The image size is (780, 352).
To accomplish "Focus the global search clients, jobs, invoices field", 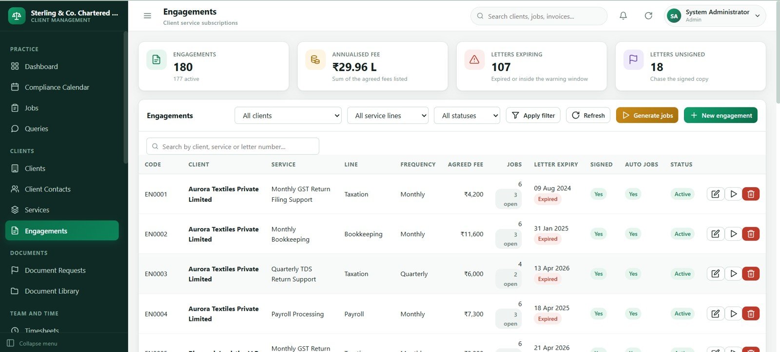I will click(x=539, y=16).
